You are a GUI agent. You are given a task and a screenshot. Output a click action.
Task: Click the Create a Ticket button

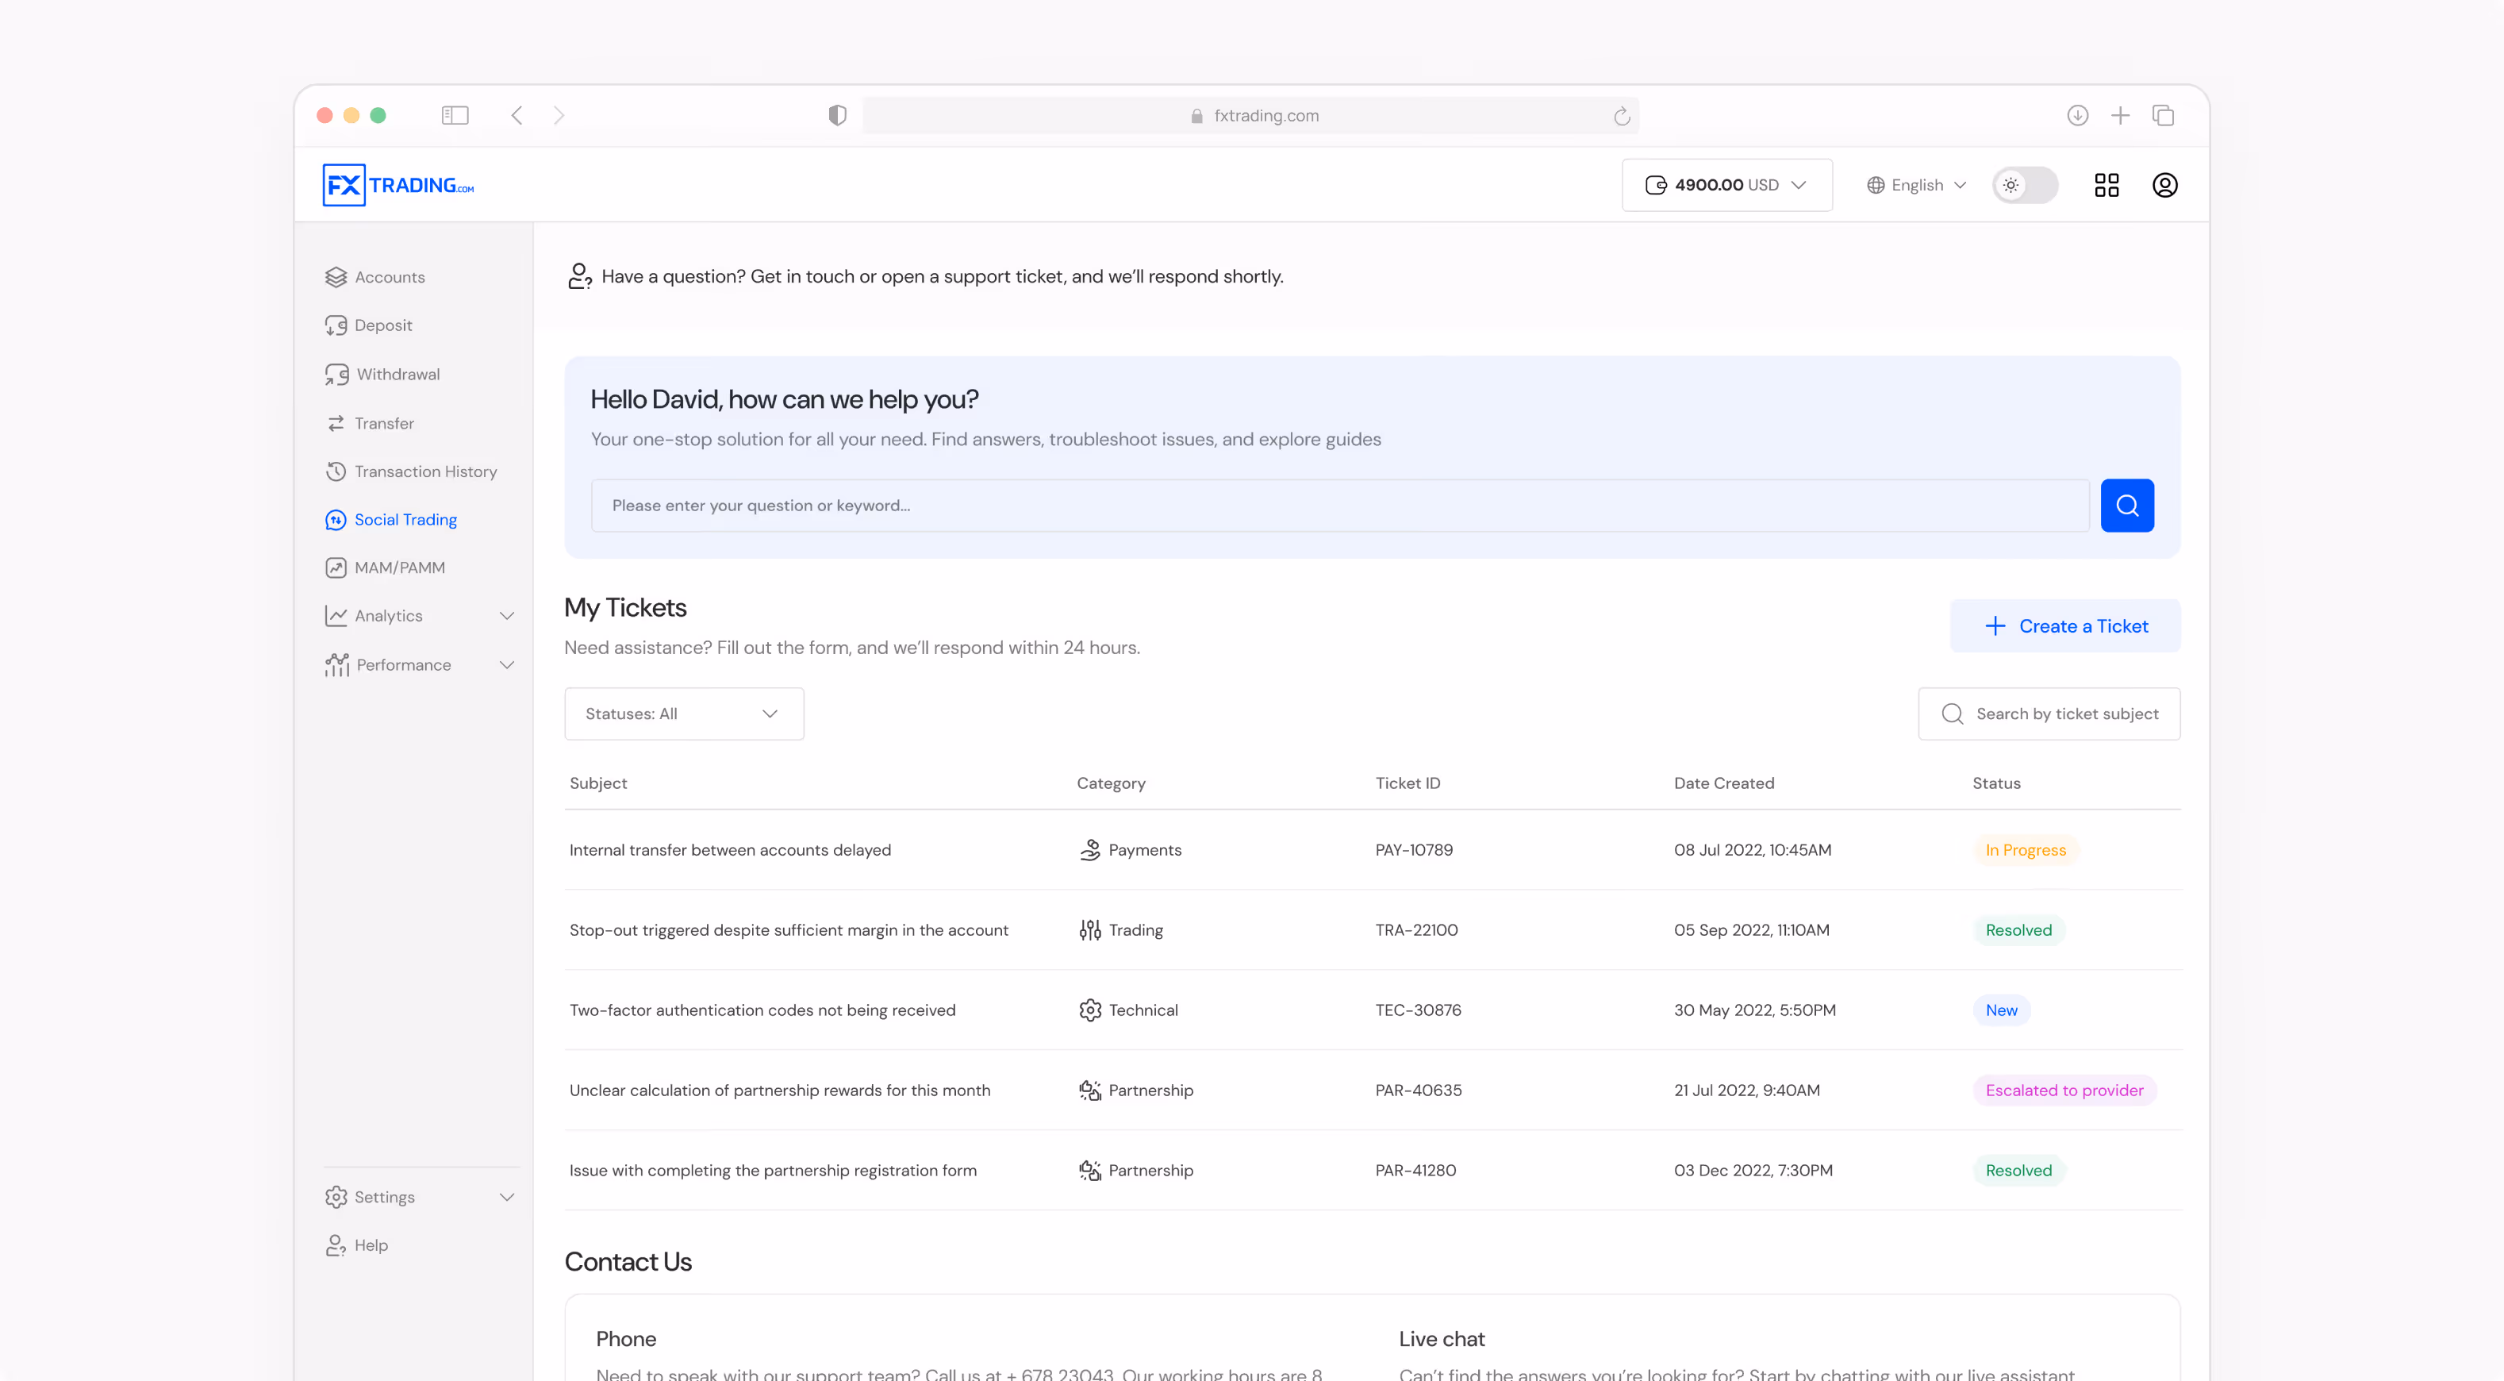2064,626
